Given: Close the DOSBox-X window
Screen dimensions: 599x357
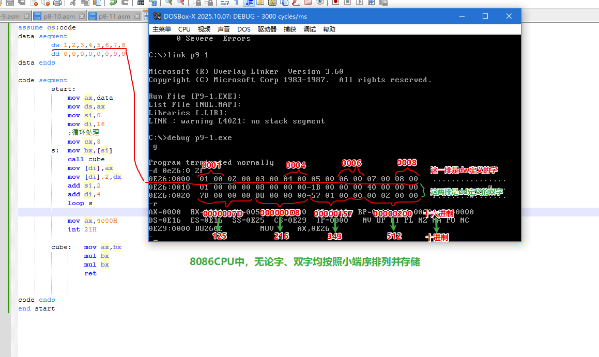Looking at the screenshot, I should coord(509,16).
